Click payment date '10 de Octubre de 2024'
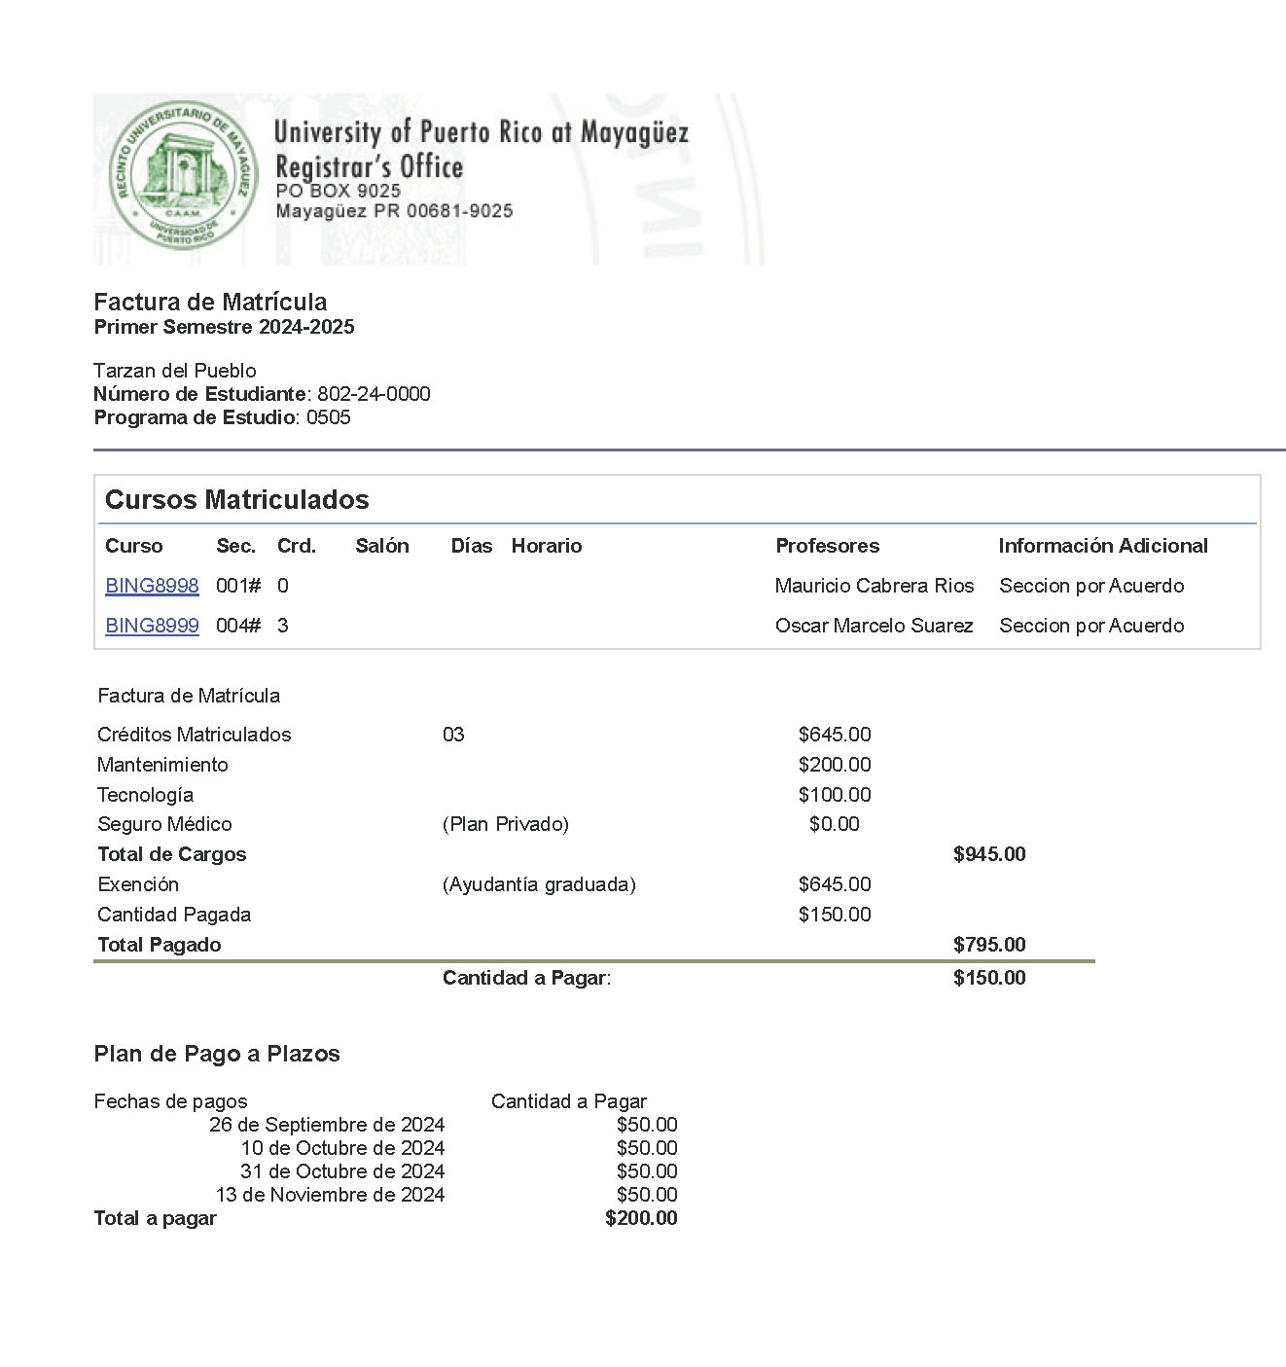This screenshot has height=1367, width=1286. [342, 1148]
